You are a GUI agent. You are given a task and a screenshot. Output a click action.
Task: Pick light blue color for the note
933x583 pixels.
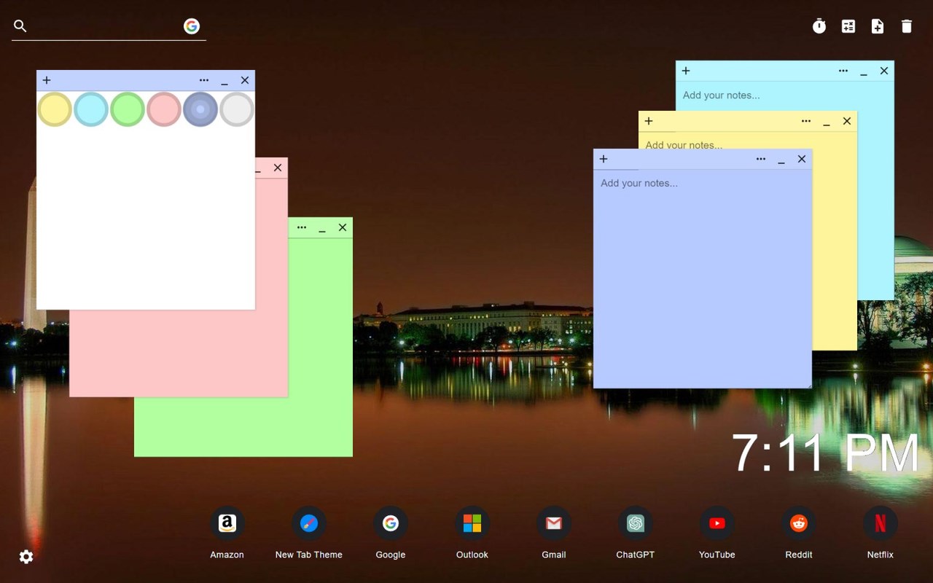[x=91, y=109]
